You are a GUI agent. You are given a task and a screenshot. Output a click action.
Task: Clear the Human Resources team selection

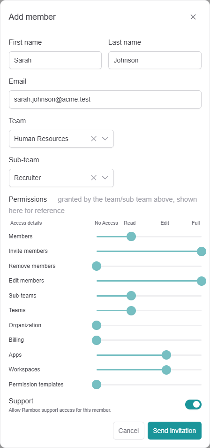pyautogui.click(x=94, y=139)
